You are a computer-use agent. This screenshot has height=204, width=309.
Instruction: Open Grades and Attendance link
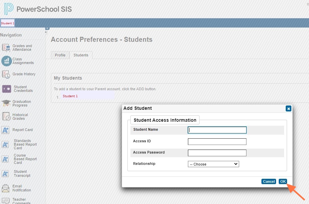[22, 47]
